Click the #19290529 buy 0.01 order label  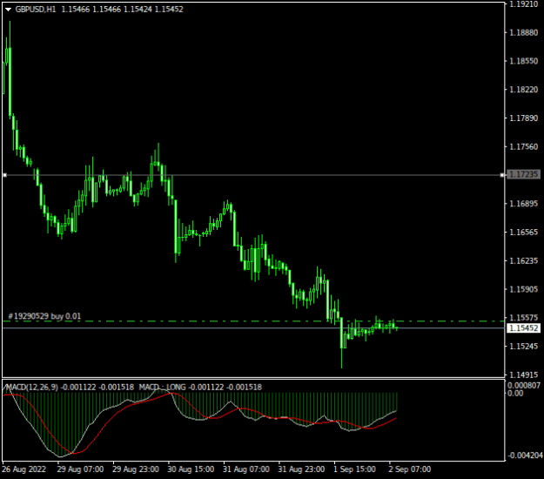(44, 316)
